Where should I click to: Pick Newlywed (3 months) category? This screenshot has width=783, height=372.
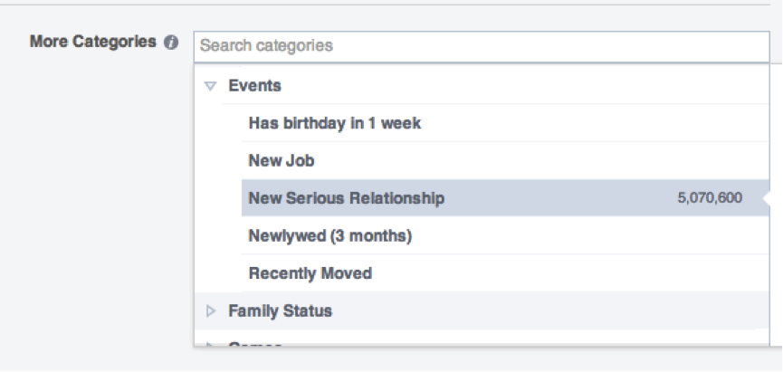pyautogui.click(x=330, y=235)
